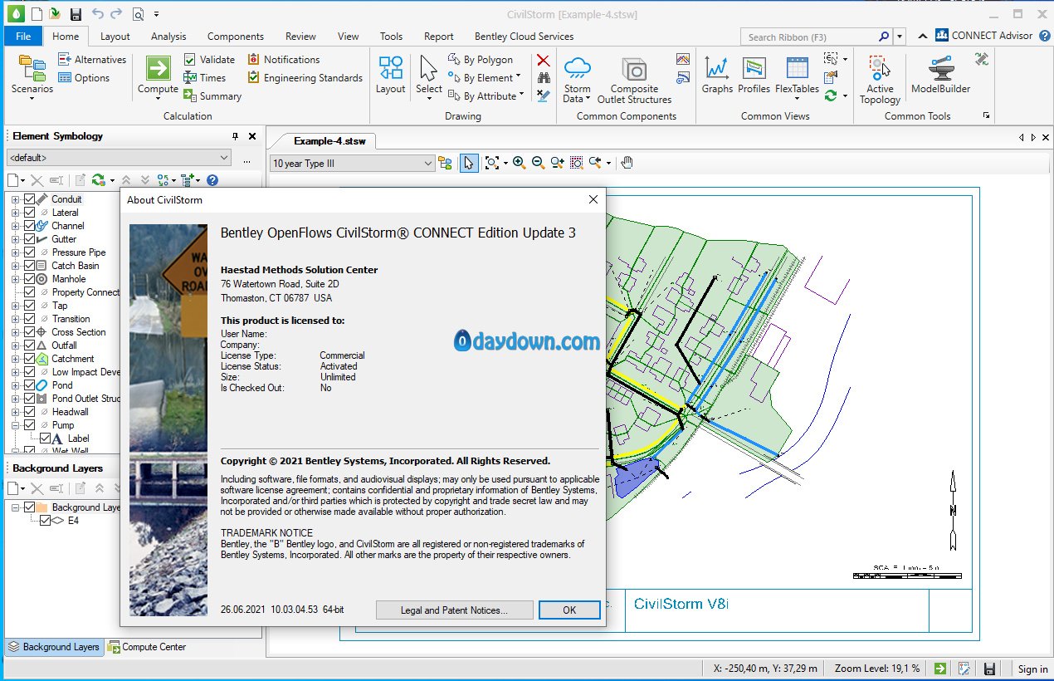Open Composite Outlet Structures
This screenshot has width=1054, height=681.
634,79
